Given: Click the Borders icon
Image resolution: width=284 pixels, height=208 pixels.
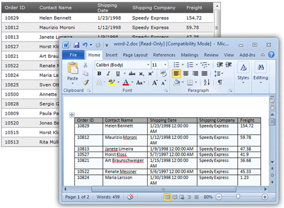Looking at the screenshot, I should tap(190, 82).
